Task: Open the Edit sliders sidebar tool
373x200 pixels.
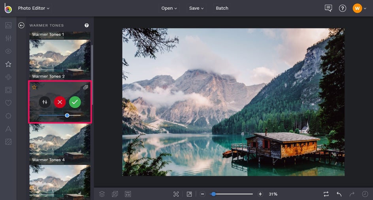Action: pyautogui.click(x=8, y=38)
